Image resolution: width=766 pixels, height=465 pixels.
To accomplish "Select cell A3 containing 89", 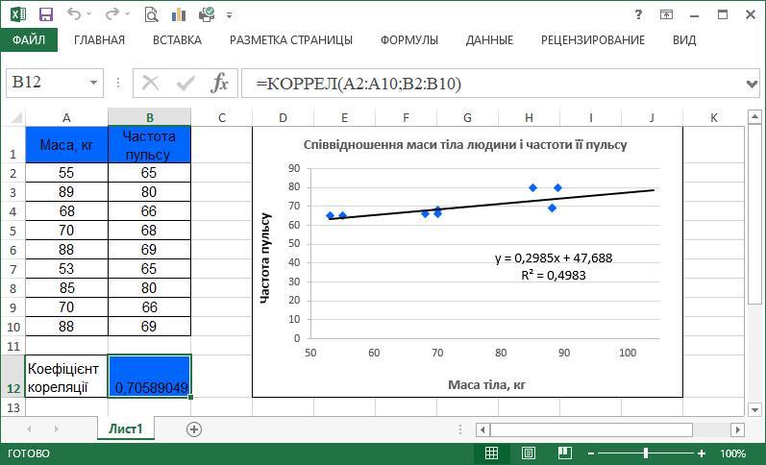I will click(66, 192).
